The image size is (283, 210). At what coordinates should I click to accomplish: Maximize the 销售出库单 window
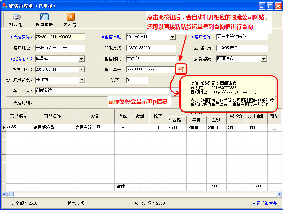click(270, 6)
